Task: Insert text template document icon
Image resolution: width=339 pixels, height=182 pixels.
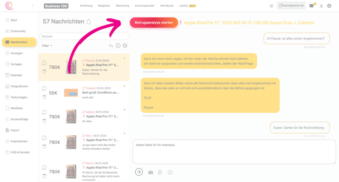Action: pyautogui.click(x=160, y=172)
